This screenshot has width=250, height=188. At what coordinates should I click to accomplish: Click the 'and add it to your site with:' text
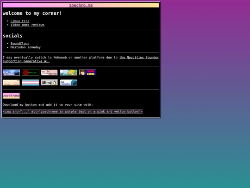point(66,105)
